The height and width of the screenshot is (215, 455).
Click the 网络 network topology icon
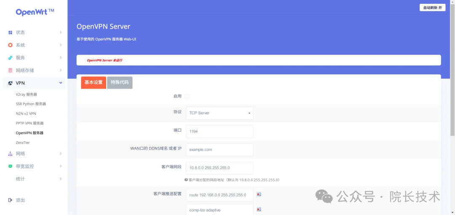pos(11,154)
